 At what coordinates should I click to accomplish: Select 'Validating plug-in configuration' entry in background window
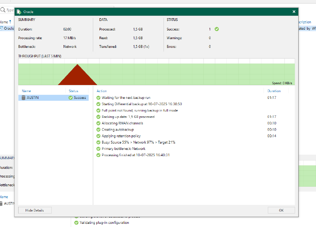click(104, 223)
